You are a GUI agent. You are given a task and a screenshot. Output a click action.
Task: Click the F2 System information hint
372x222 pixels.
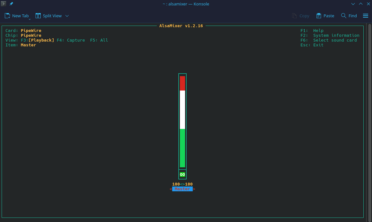click(330, 36)
